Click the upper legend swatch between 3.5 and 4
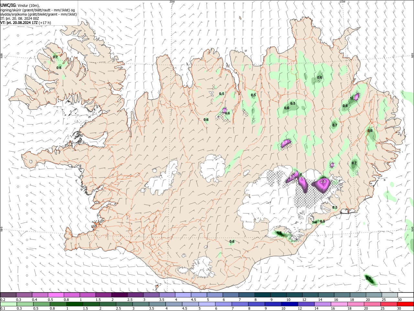The height and width of the screenshot is (311, 414). tap(167, 295)
